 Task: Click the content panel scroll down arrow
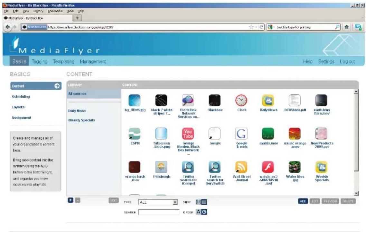point(356,193)
